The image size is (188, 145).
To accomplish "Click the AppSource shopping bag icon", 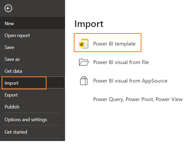I will tap(84, 81).
